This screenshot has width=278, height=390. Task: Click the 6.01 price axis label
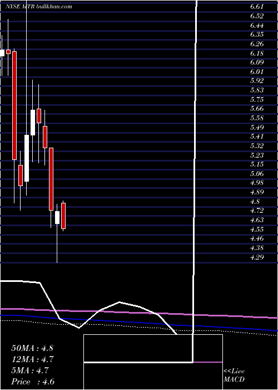coord(257,72)
